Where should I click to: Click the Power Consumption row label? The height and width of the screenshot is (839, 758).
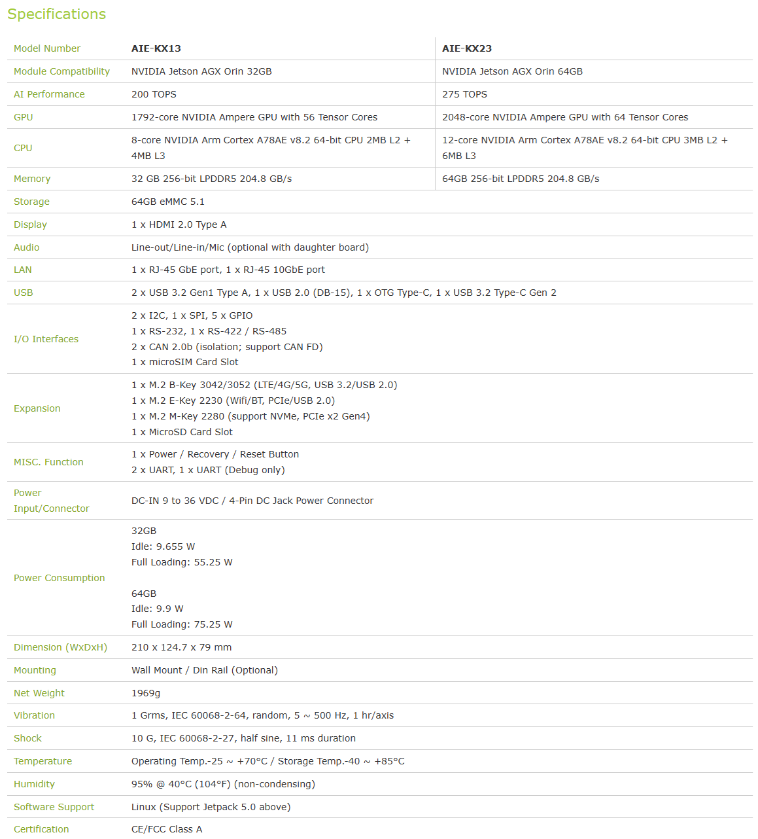(x=59, y=578)
